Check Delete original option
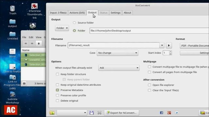 point(57,101)
